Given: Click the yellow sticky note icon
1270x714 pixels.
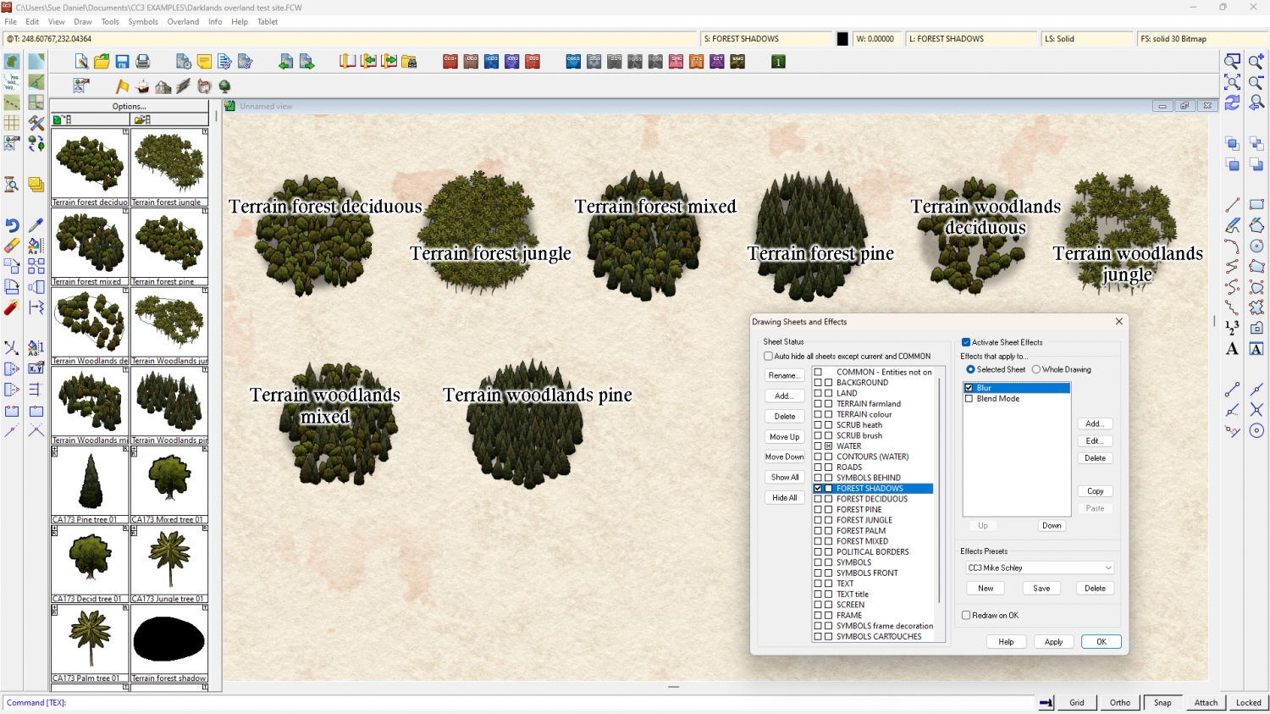Looking at the screenshot, I should point(204,61).
